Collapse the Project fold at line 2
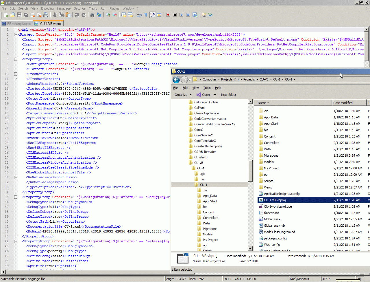 point(16,35)
